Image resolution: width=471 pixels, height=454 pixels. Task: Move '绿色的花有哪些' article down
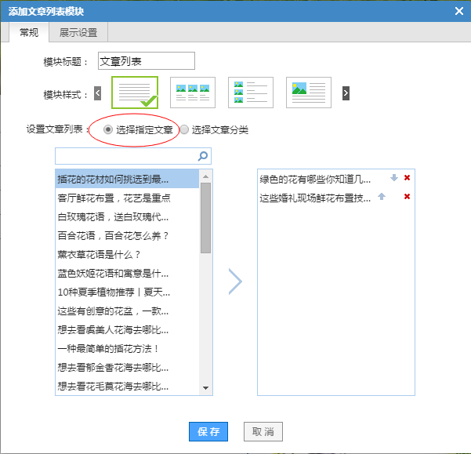[x=393, y=178]
